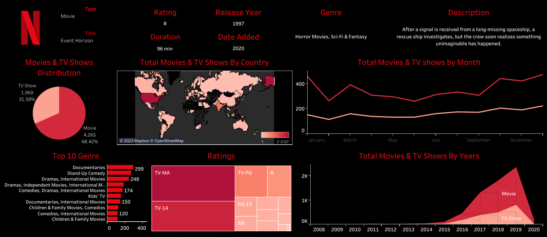Click the 2020 date added value

coord(238,48)
